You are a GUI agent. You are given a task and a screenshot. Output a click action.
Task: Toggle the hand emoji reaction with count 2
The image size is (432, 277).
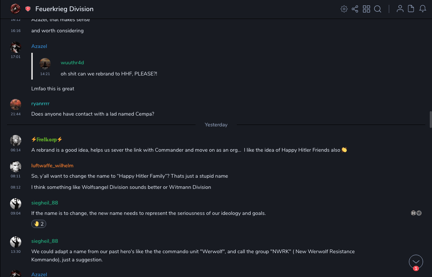[x=39, y=224]
